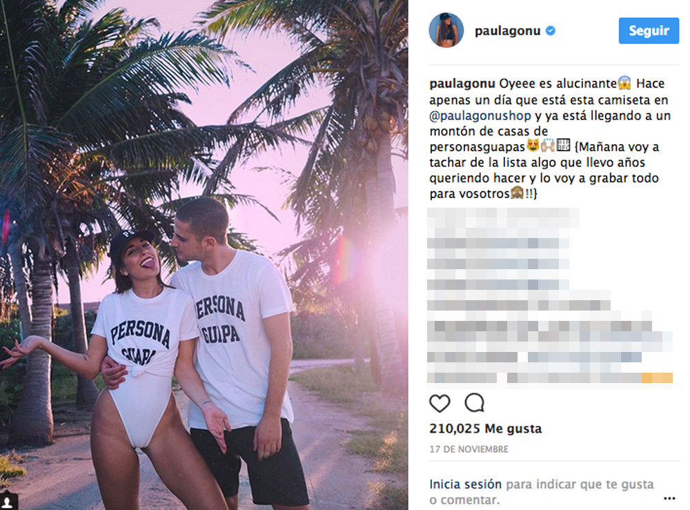Like the post with the heart icon
Screen dimensions: 690x510
[440, 403]
